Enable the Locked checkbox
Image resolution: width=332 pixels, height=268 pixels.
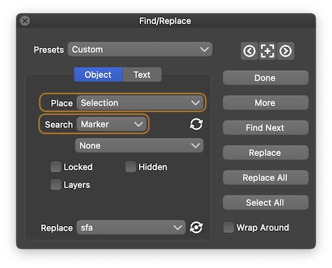point(56,167)
